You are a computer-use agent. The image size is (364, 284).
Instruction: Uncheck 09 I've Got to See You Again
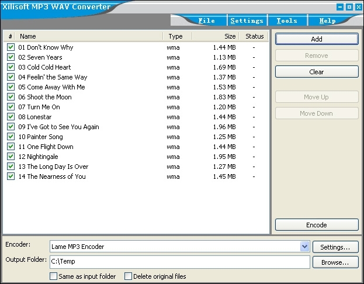(11, 127)
